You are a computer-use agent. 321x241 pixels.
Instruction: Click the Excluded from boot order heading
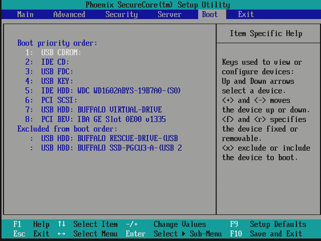pyautogui.click(x=67, y=129)
